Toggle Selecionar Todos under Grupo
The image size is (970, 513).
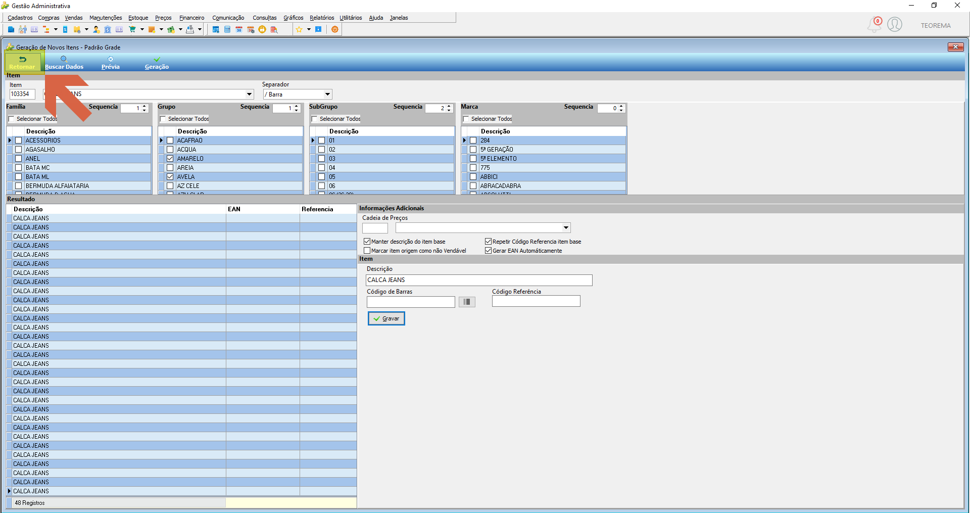tap(163, 119)
